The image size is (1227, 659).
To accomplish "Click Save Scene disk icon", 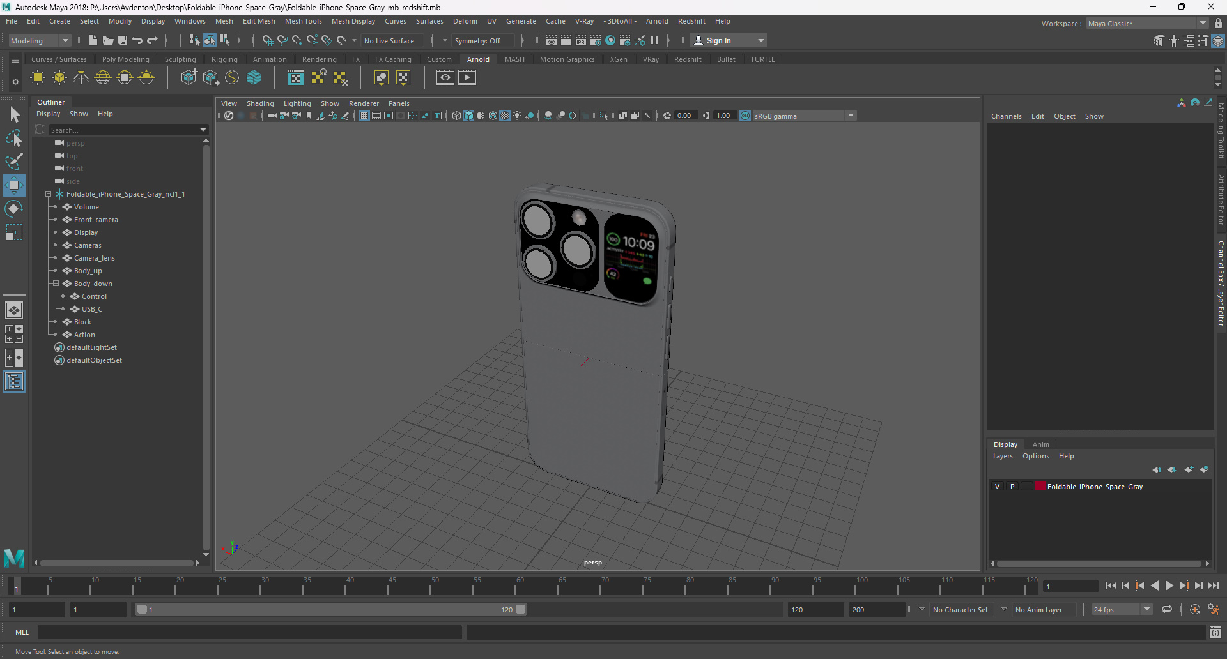I will [123, 40].
